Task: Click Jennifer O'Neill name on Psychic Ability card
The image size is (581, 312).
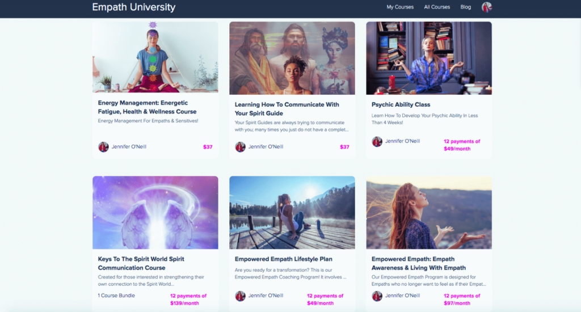Action: pyautogui.click(x=402, y=141)
